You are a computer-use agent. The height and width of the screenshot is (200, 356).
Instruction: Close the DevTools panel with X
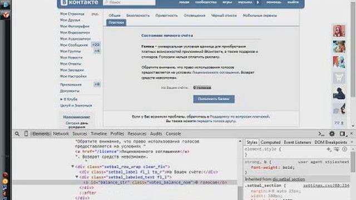pyautogui.click(x=352, y=134)
